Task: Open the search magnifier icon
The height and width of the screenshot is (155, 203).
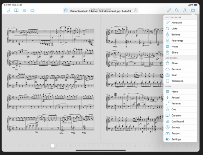Action: pyautogui.click(x=177, y=10)
